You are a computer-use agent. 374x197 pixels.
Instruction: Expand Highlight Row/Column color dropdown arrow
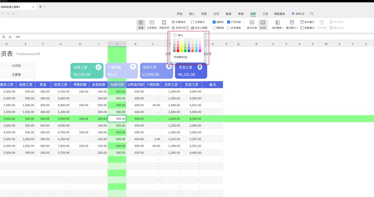[187, 28]
